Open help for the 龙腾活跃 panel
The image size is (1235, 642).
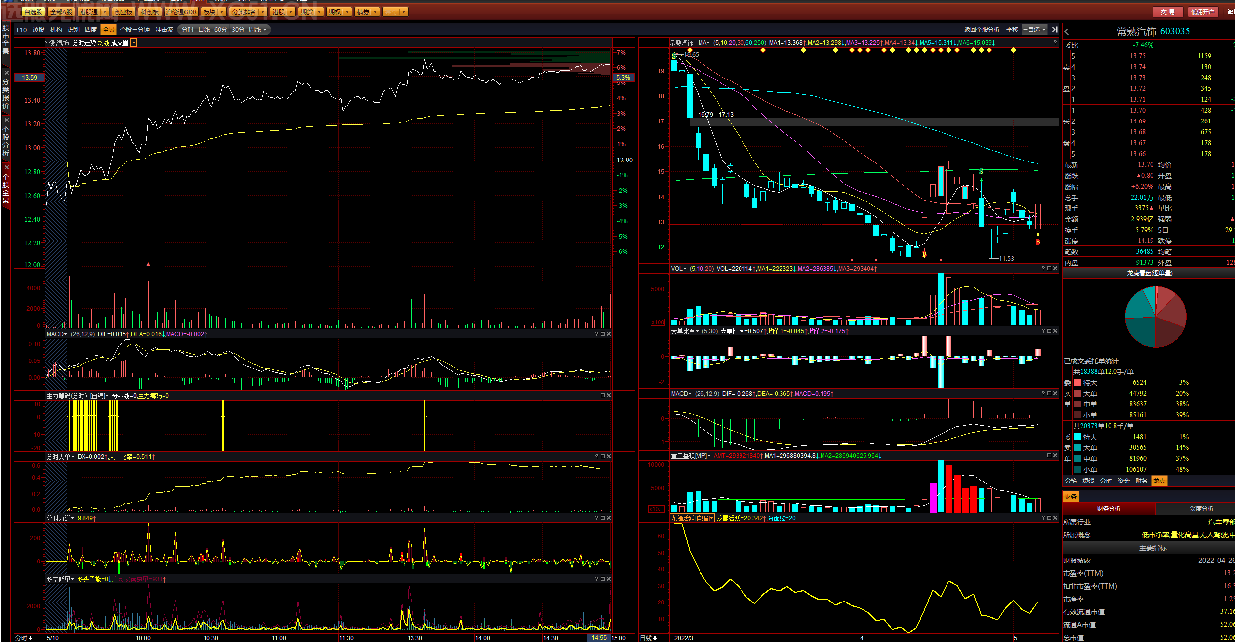[x=1043, y=518]
